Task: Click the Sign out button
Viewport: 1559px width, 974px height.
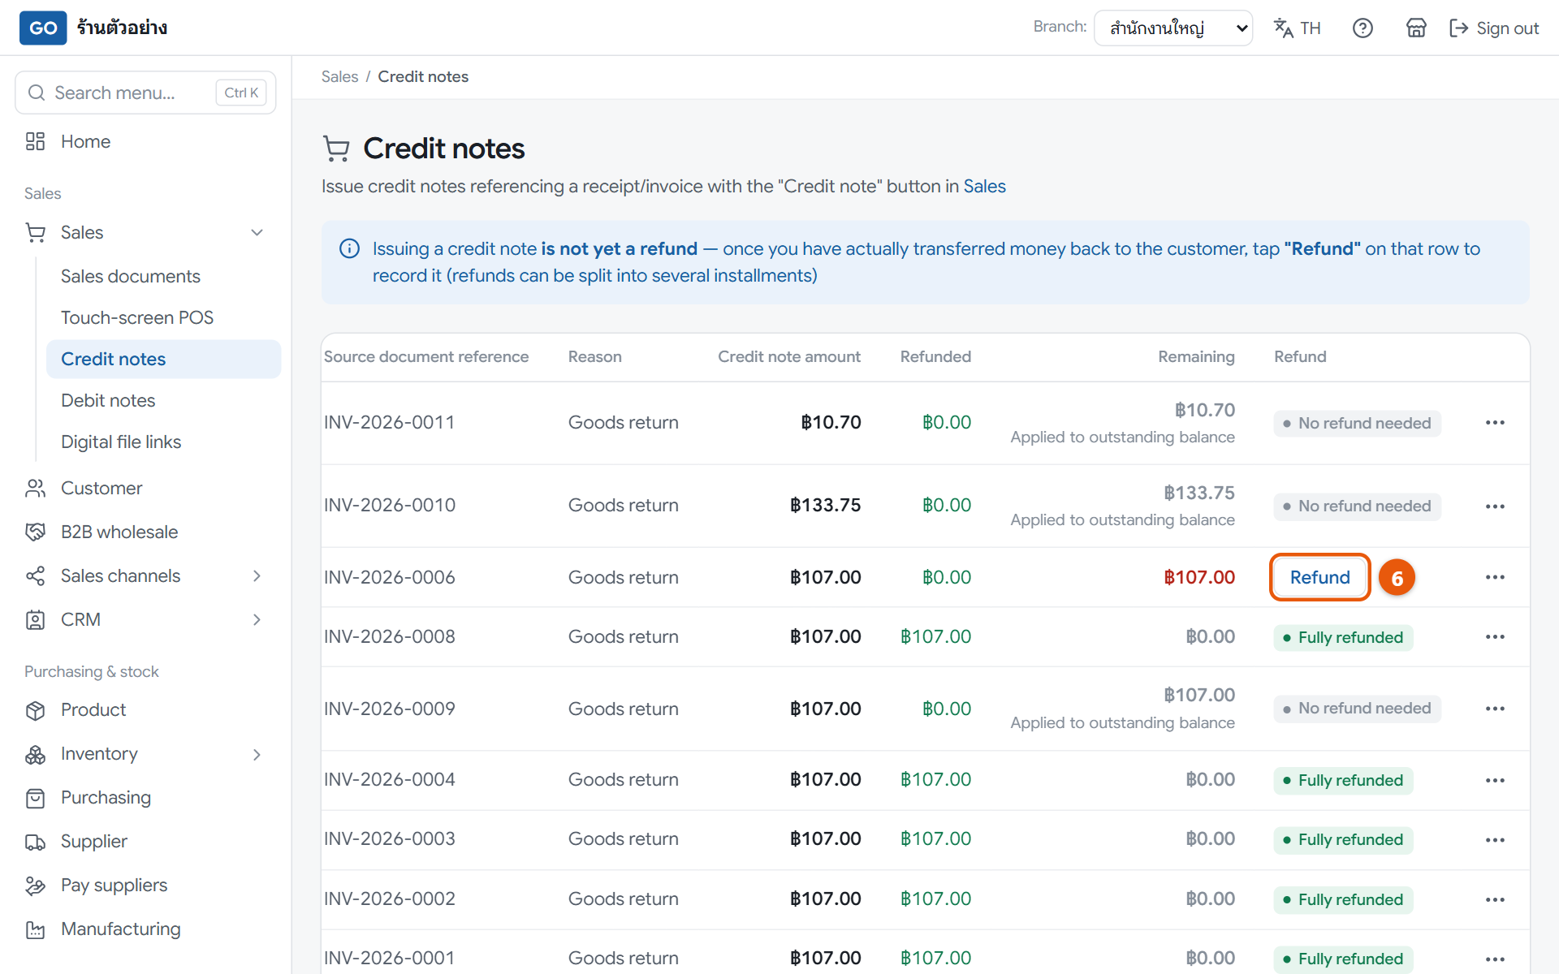Action: (x=1494, y=28)
